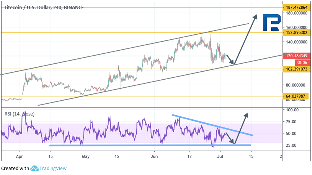Click the Jun label on the time axis
This screenshot has height=175, width=312.
tap(154, 156)
